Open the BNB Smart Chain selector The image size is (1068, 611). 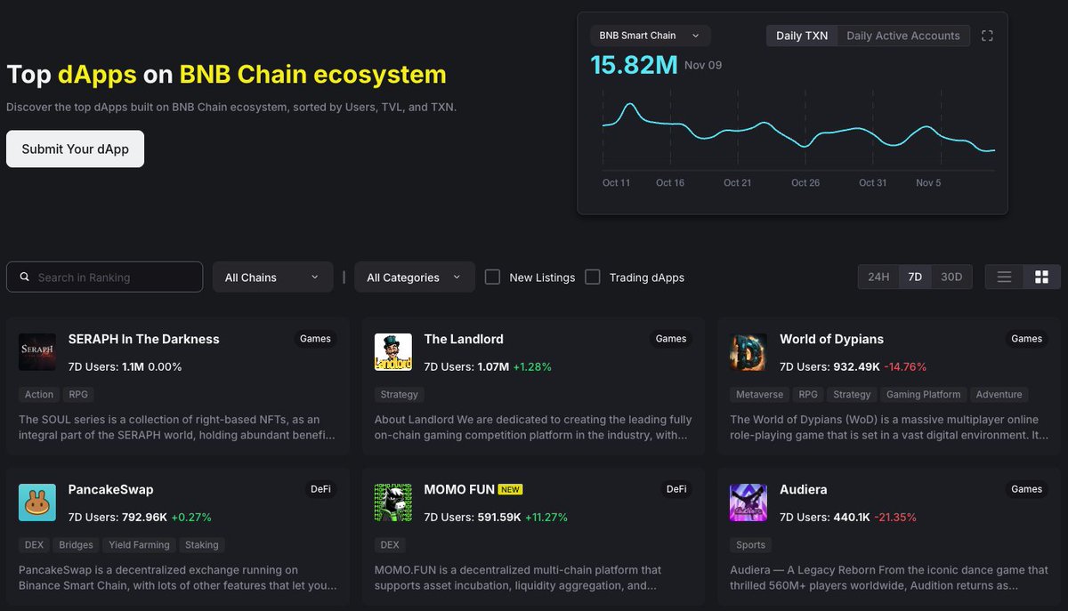tap(650, 36)
